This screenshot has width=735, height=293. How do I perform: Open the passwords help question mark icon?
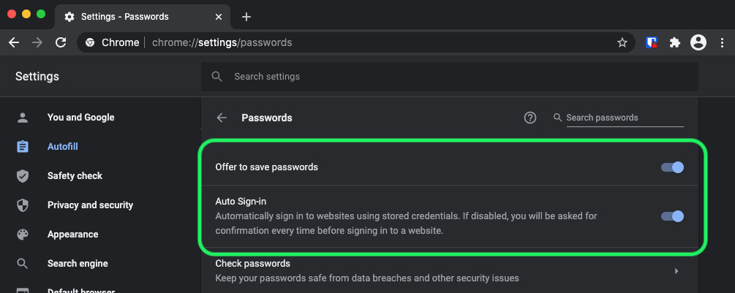[530, 118]
